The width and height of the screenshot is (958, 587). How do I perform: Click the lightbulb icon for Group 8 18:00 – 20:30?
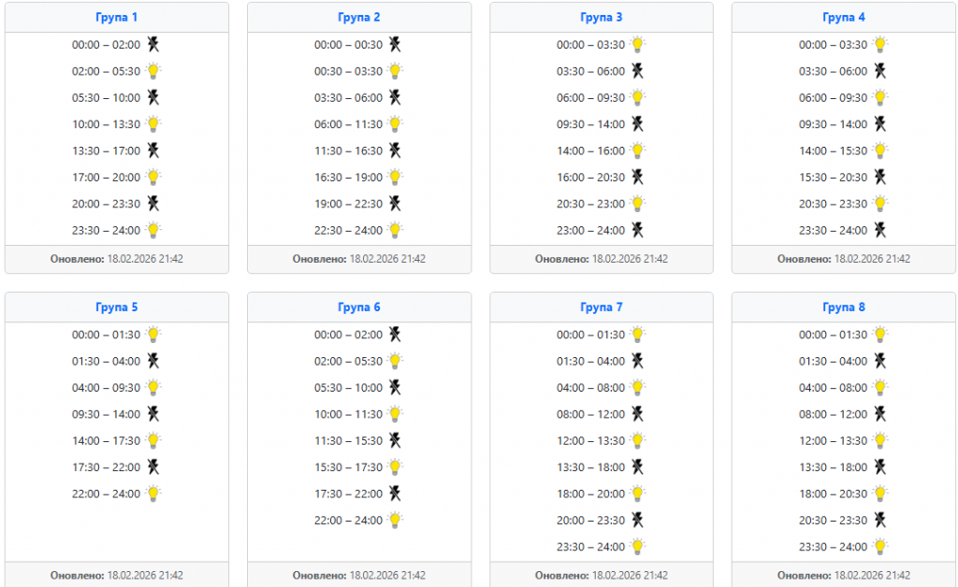click(880, 493)
